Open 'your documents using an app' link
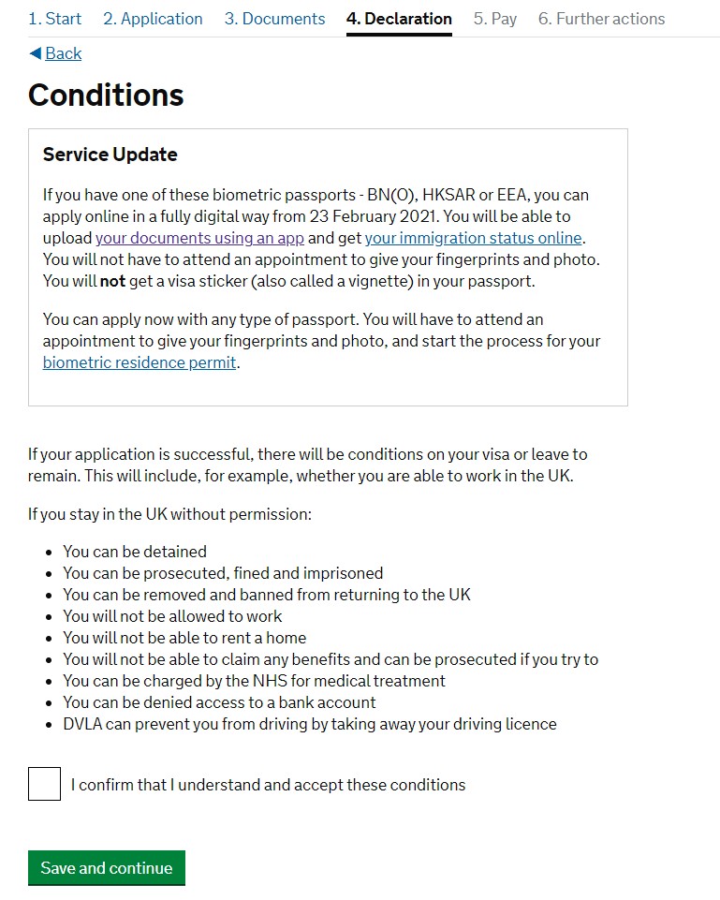The width and height of the screenshot is (720, 900). (x=199, y=238)
